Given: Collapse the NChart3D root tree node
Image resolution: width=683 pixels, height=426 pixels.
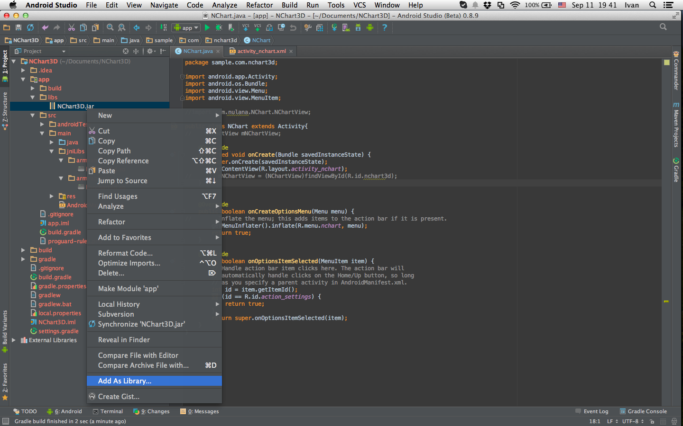Looking at the screenshot, I should [x=14, y=62].
